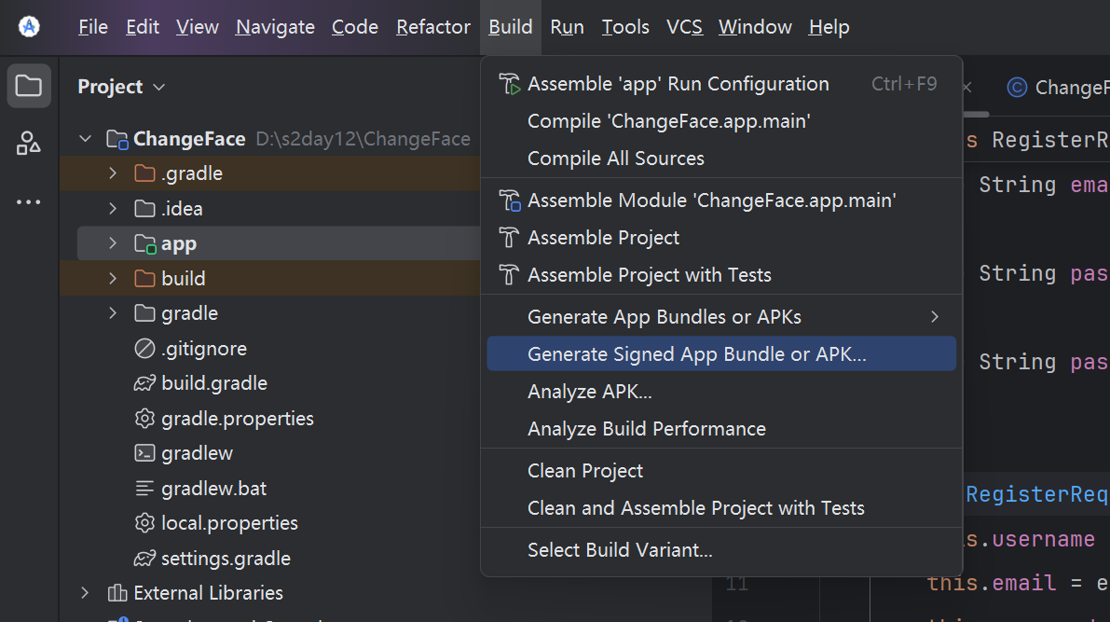Expand External Libraries node
1110x622 pixels.
click(86, 593)
